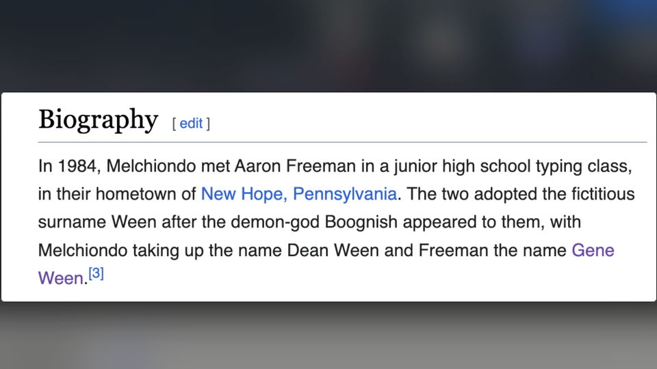Jump to citation reference [3]
The height and width of the screenshot is (369, 657).
[96, 273]
